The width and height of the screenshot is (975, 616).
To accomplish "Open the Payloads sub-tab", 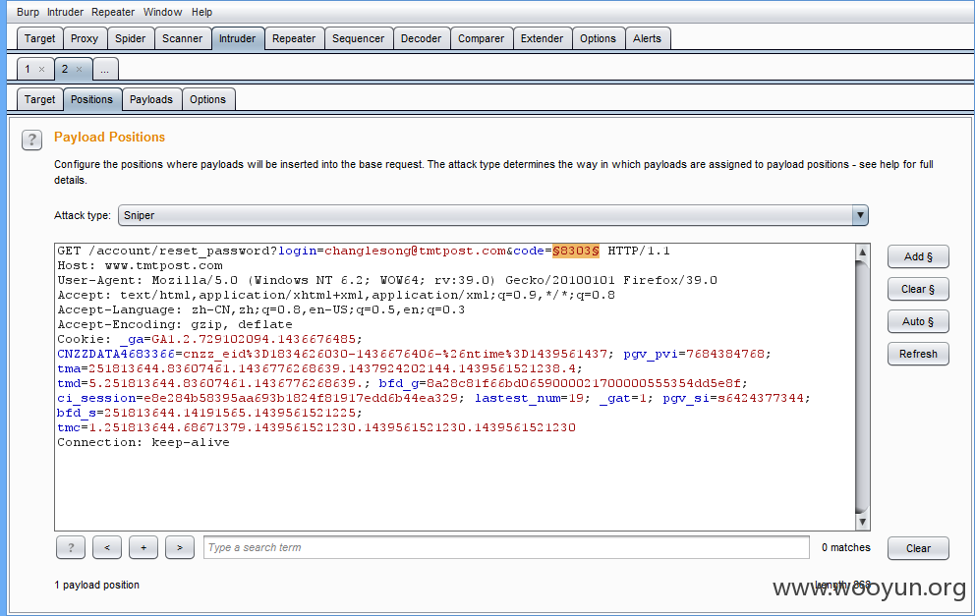I will [x=151, y=99].
